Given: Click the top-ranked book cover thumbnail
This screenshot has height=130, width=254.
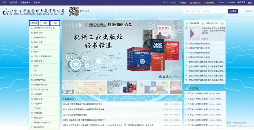Looking at the screenshot, I should [x=195, y=34].
